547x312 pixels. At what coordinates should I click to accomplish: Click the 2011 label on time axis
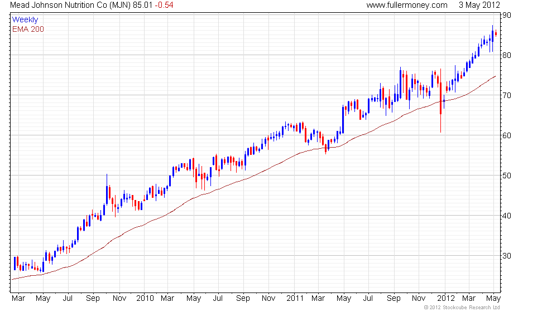pyautogui.click(x=295, y=299)
